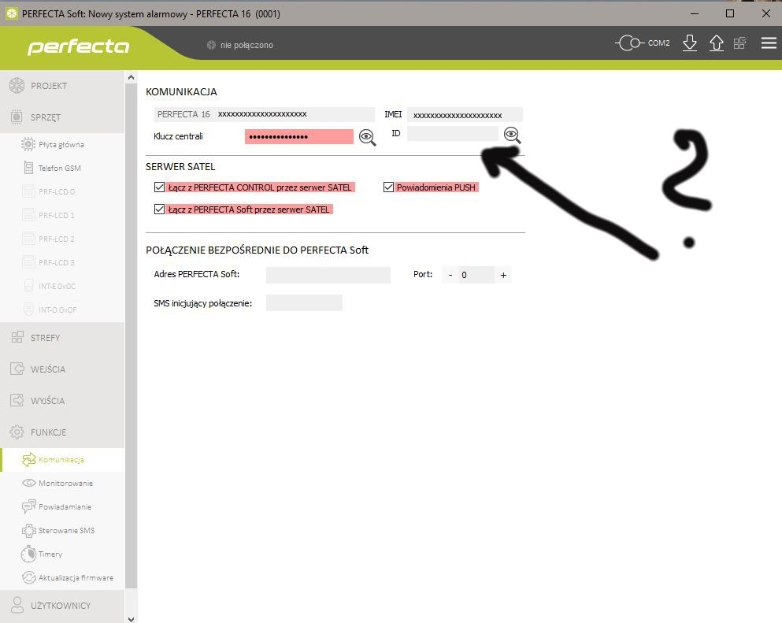Click the ID input field
The image size is (782, 623).
tap(452, 134)
